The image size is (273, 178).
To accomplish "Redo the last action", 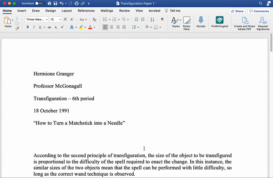I will tap(71, 3).
